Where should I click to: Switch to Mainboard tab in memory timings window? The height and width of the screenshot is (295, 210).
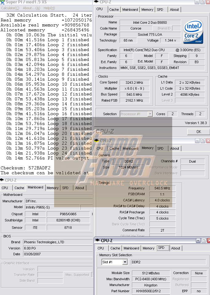click(x=131, y=148)
